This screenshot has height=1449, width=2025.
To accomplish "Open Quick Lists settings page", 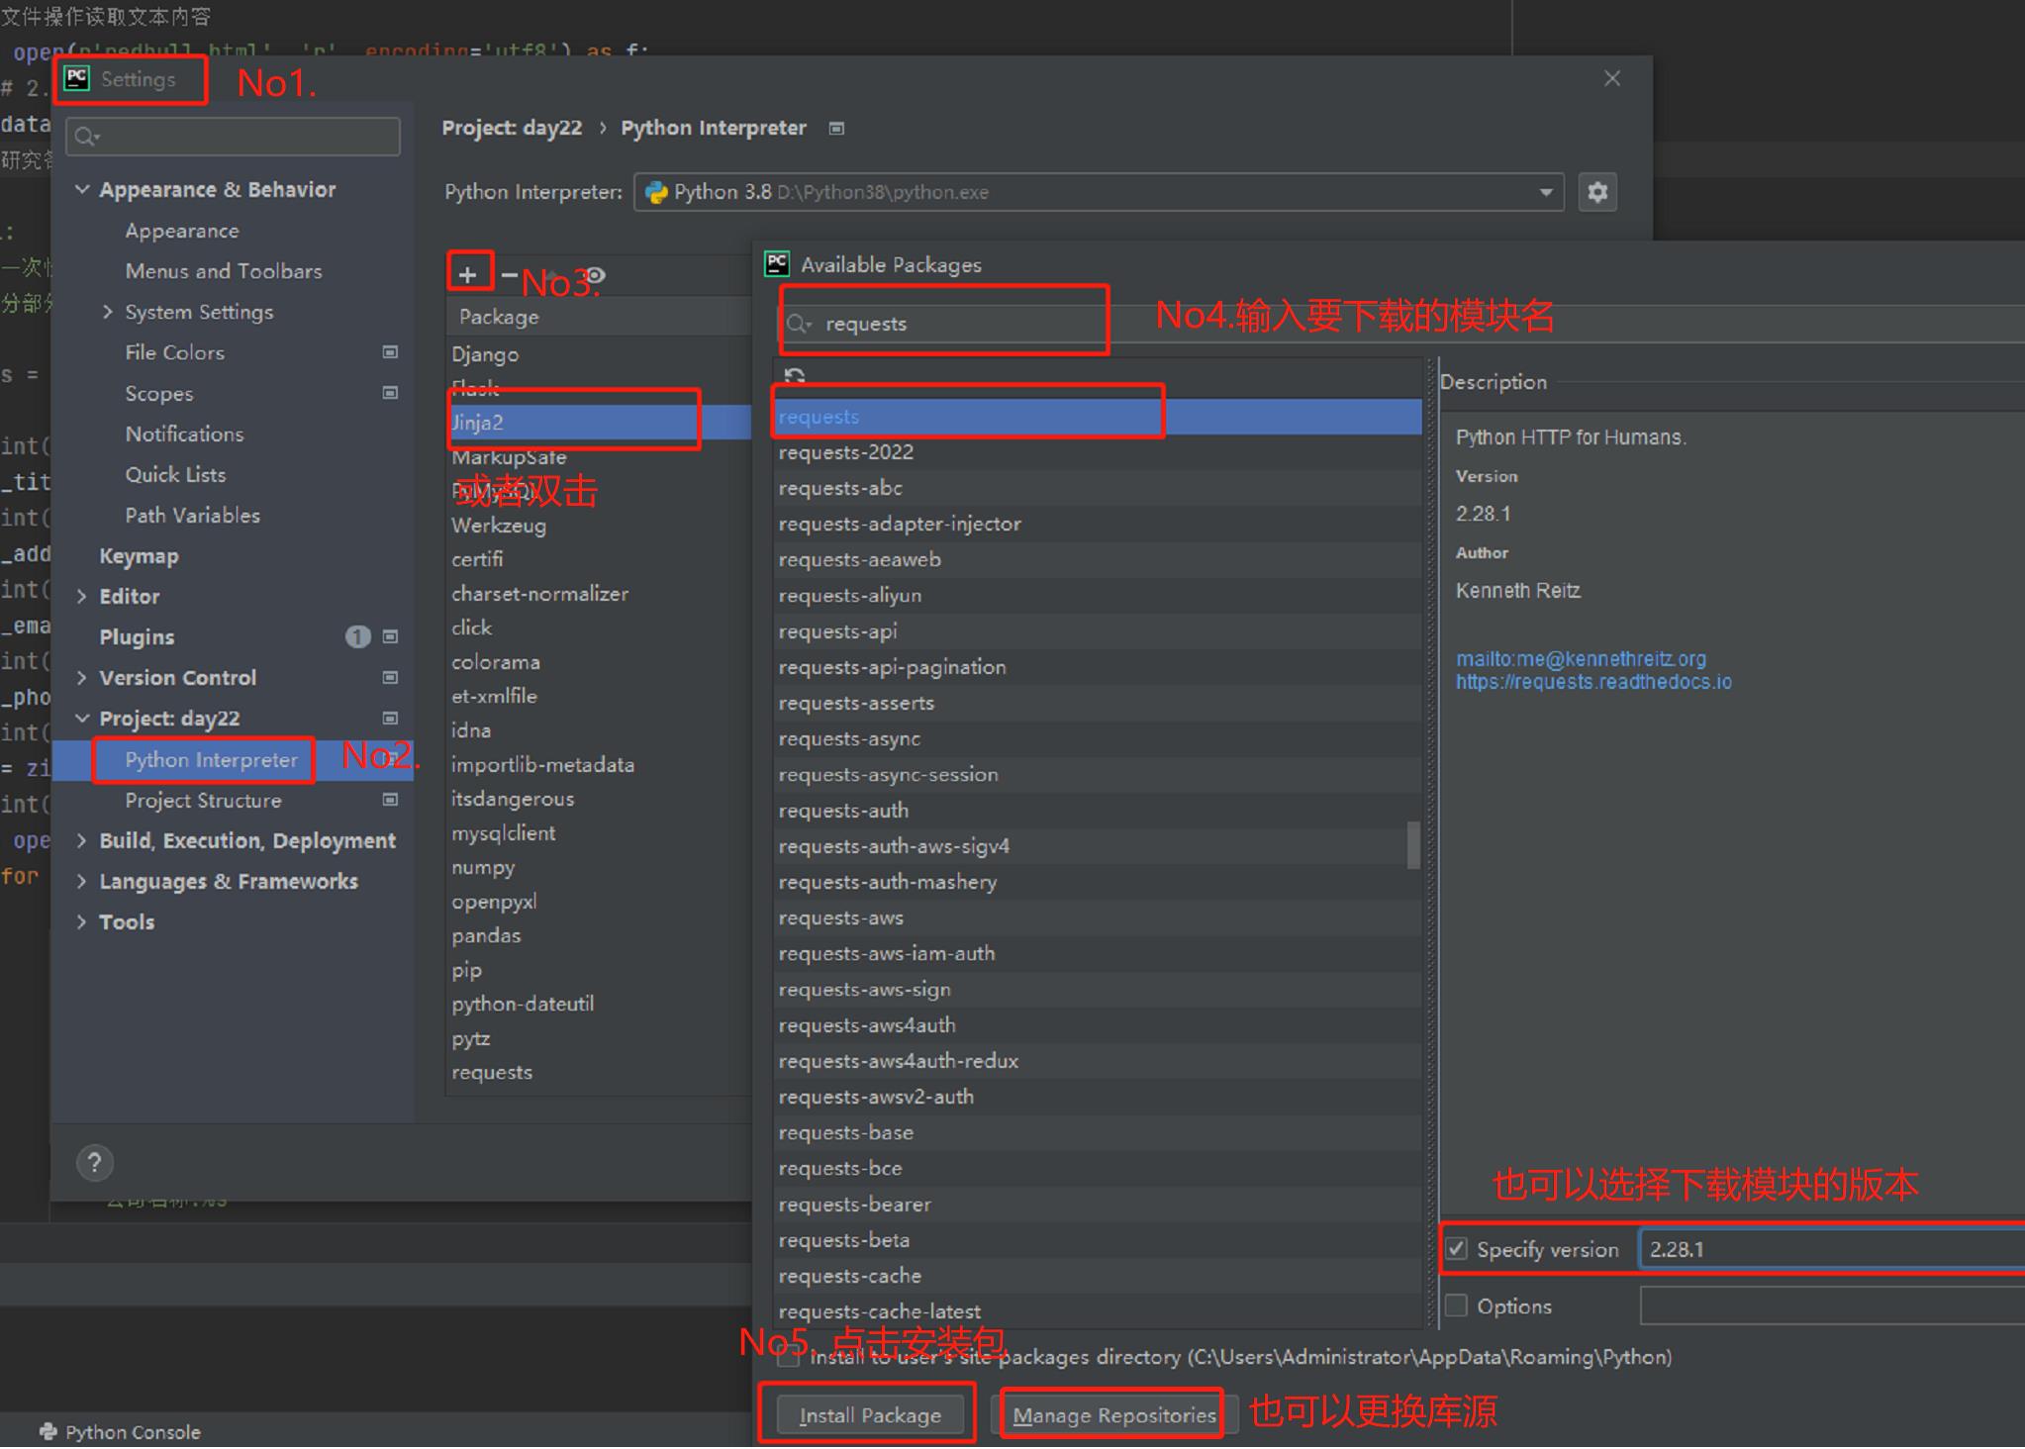I will (x=175, y=474).
